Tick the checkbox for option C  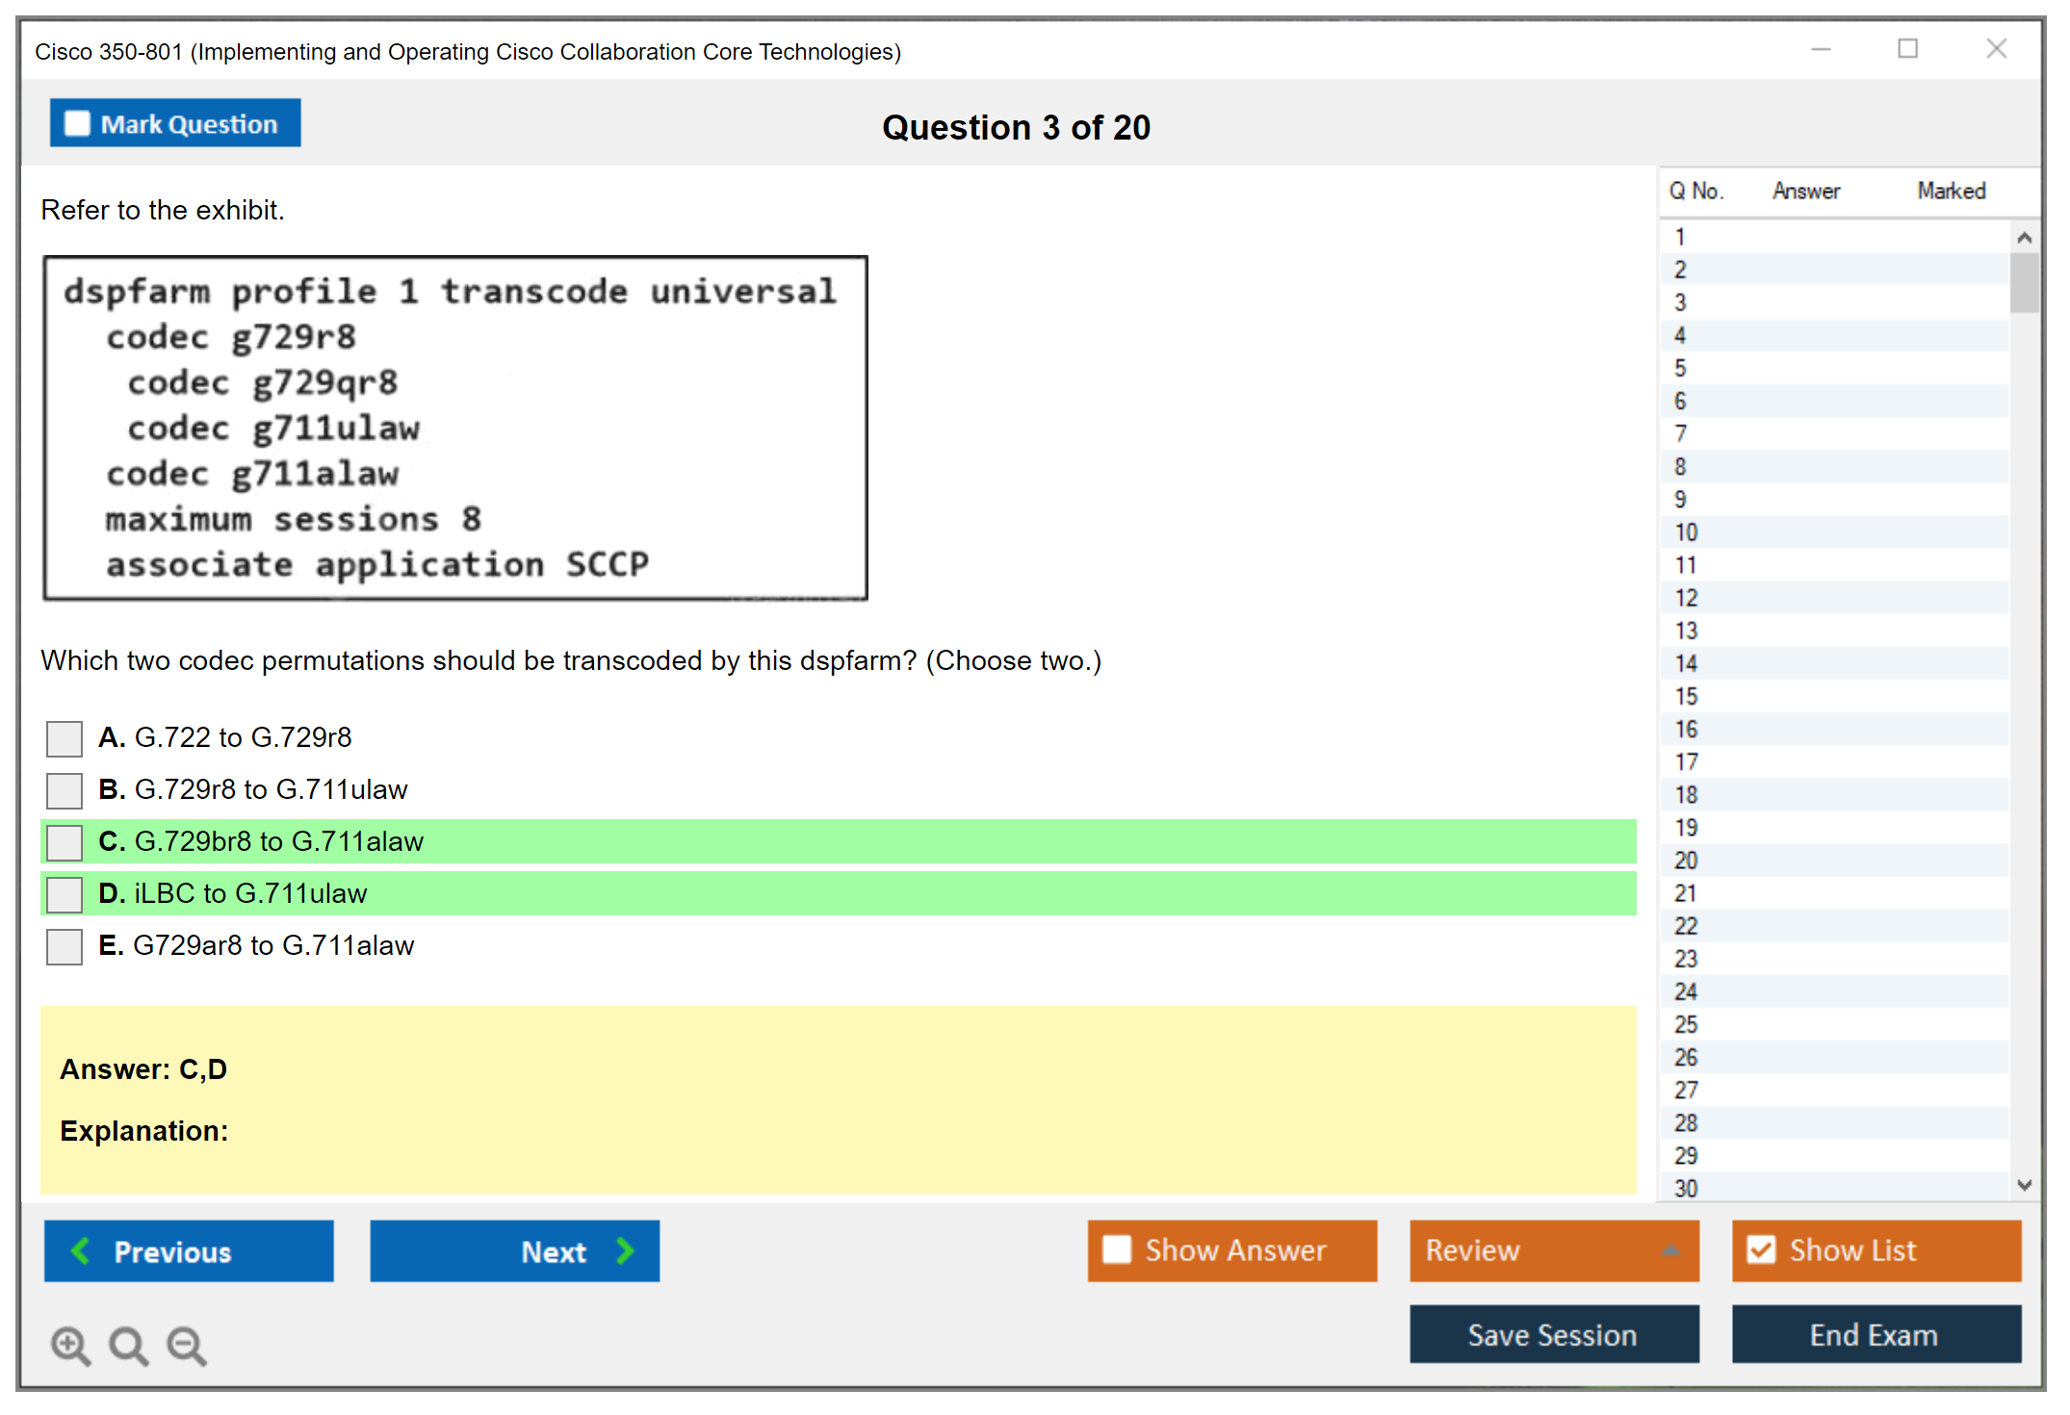pos(65,842)
